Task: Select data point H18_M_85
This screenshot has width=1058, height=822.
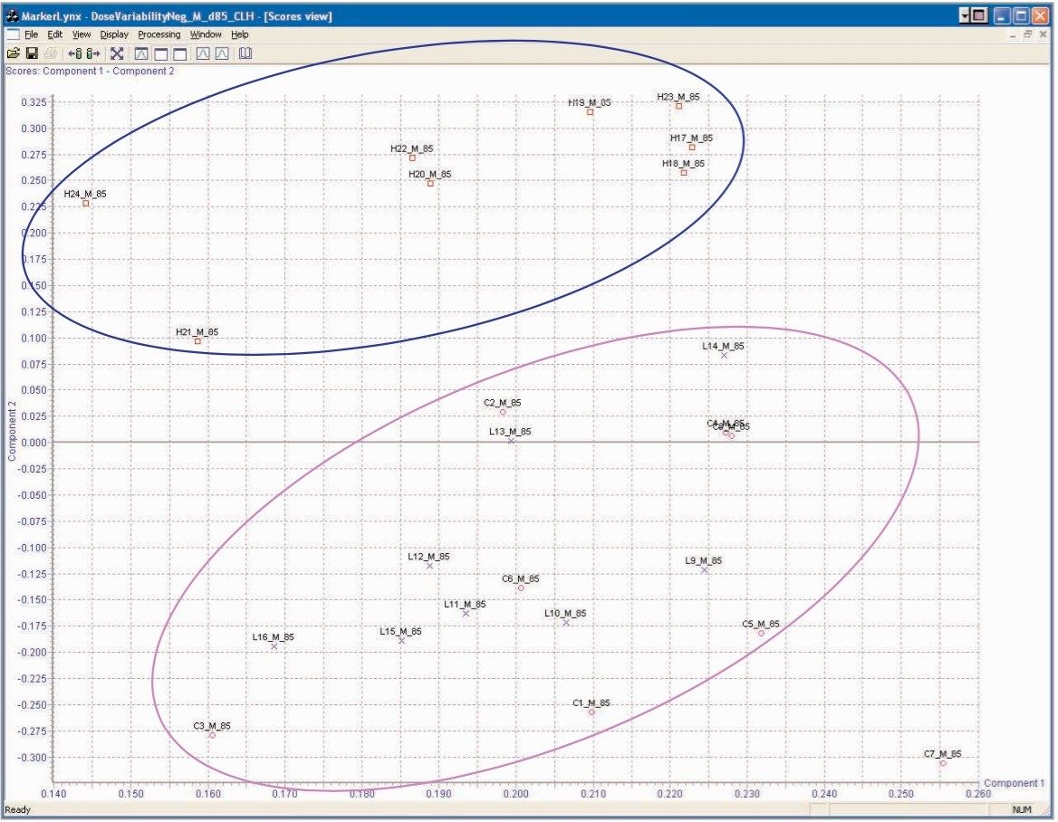Action: [684, 173]
